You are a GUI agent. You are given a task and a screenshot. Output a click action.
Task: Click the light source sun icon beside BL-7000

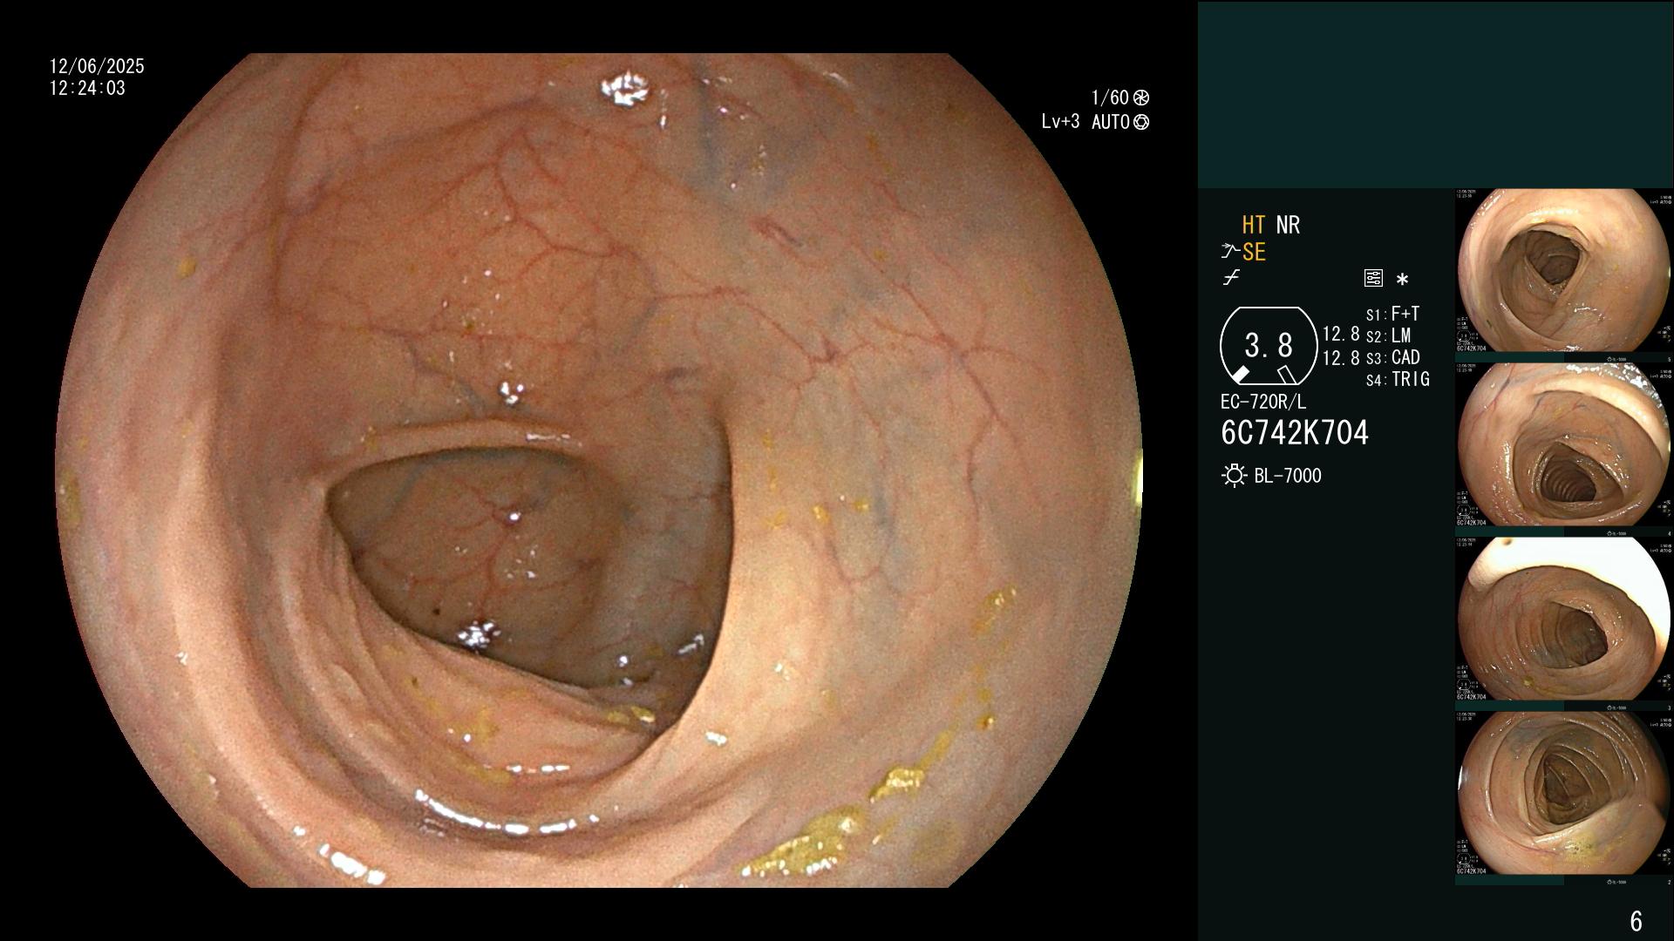1234,476
